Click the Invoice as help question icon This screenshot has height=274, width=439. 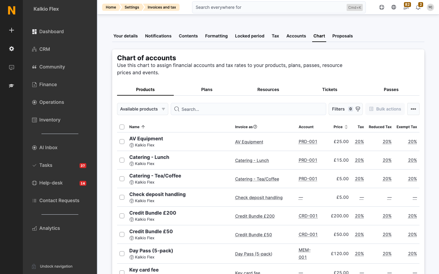point(255,127)
